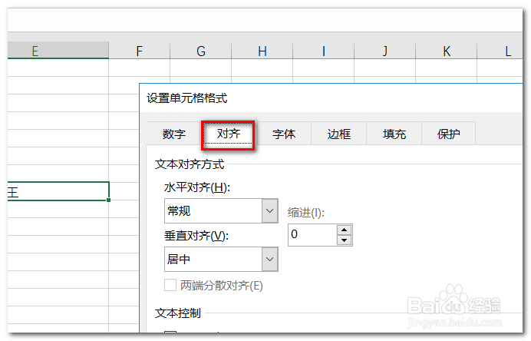Select column K header
Screen dimensions: 531x341
pos(447,51)
